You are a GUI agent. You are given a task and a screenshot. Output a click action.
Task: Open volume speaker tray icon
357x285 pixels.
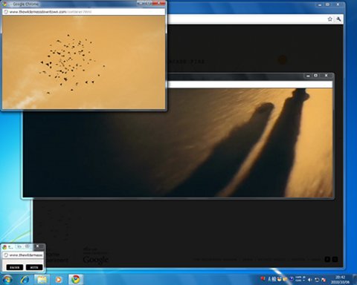click(x=310, y=280)
